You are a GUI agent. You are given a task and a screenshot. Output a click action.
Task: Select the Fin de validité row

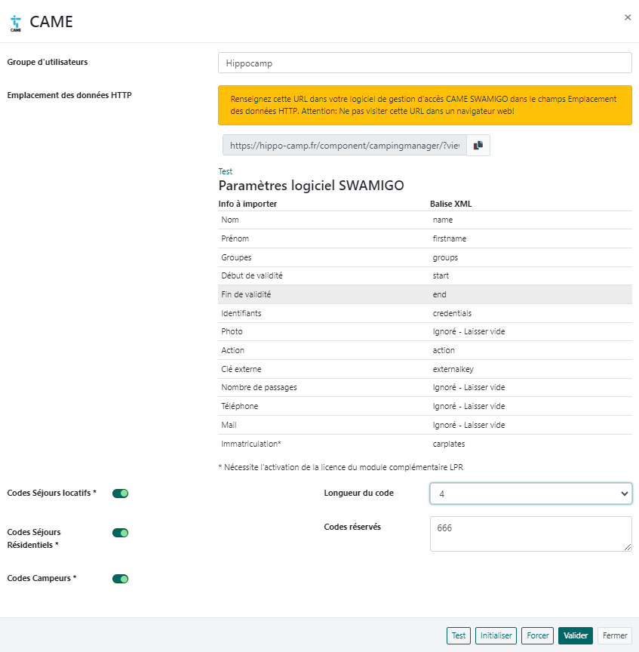click(424, 294)
